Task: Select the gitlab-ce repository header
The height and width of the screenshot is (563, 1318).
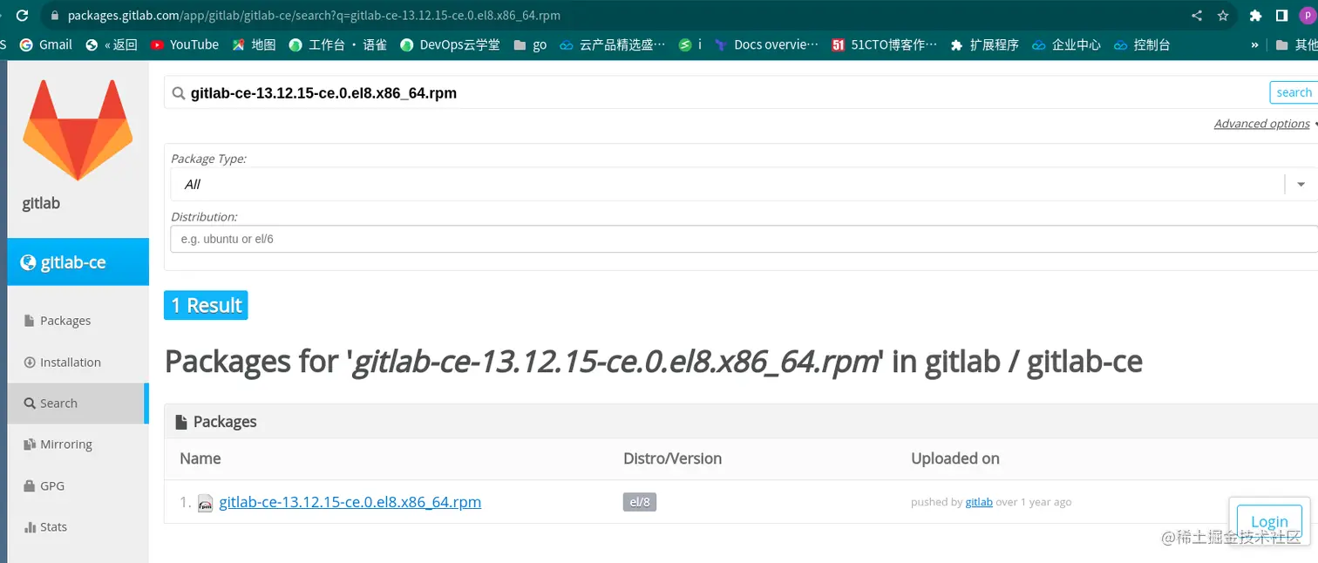Action: (x=78, y=262)
